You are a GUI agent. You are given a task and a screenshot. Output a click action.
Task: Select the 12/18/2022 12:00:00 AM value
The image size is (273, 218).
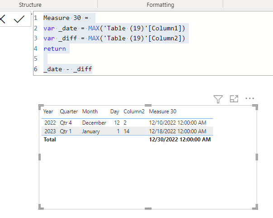click(x=177, y=131)
